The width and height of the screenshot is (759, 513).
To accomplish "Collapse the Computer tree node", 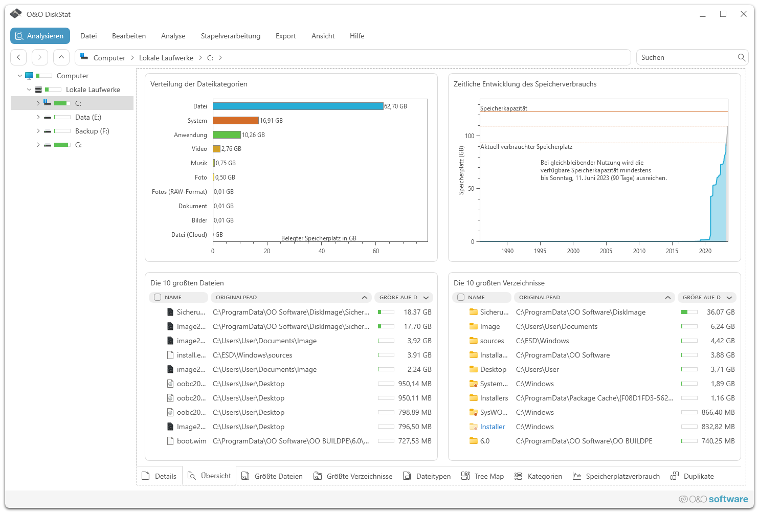I will (x=20, y=76).
